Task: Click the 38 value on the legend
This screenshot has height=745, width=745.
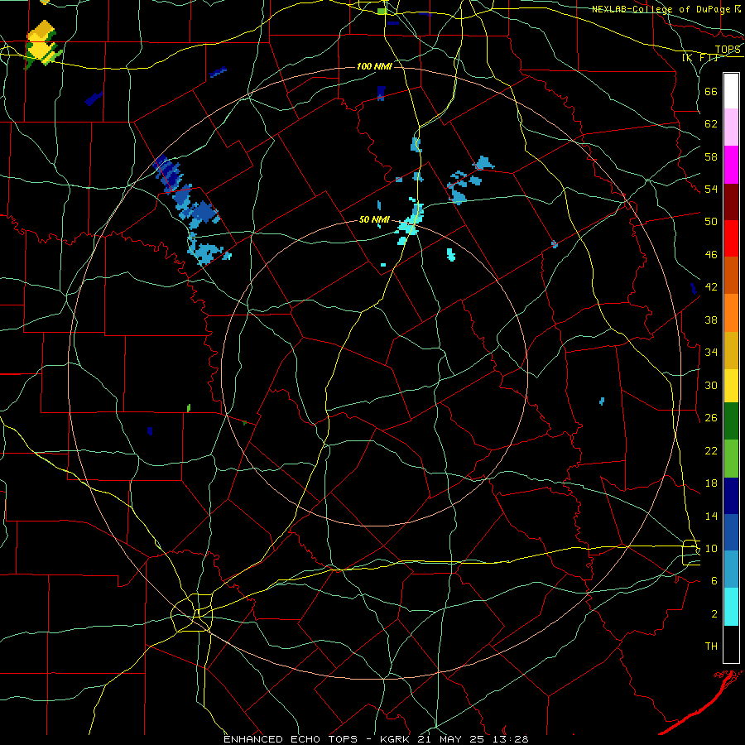Action: click(x=711, y=320)
